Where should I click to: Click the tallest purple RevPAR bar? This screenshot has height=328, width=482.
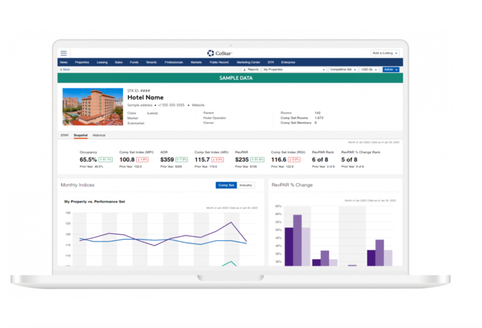pos(297,240)
